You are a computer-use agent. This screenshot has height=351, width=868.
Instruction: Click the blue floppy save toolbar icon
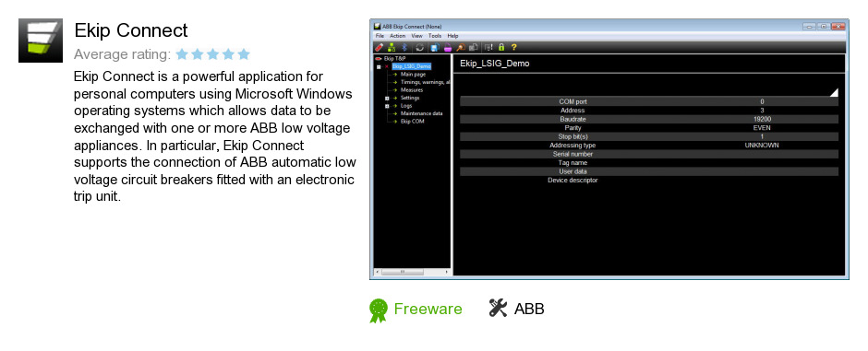(435, 48)
